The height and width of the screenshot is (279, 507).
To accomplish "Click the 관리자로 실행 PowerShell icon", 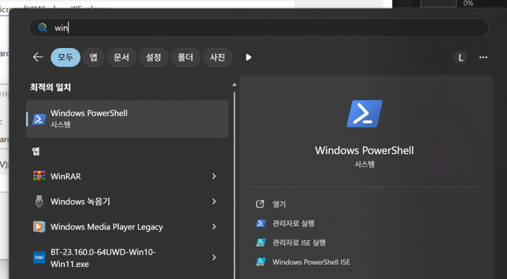I will coord(260,223).
